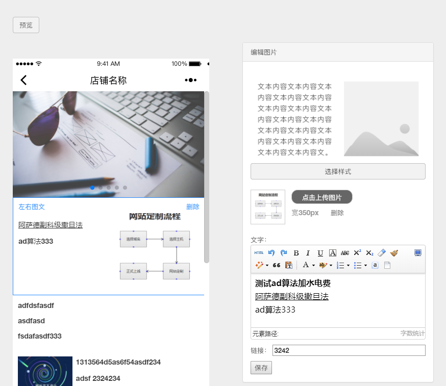Click the bold line 测试ad算法加水电费 in editor
Viewport: 446px width, 386px height.
click(293, 283)
